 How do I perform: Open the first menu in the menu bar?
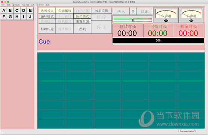pyautogui.click(x=3, y=5)
